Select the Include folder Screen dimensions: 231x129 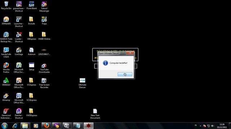[x=31, y=21]
